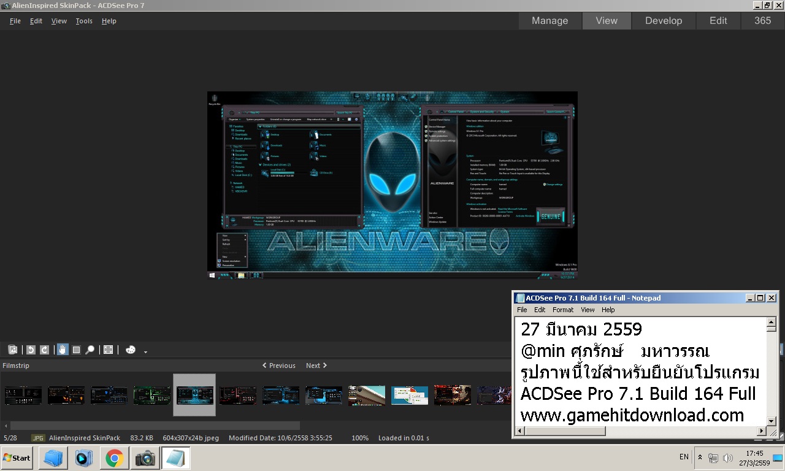785x471 pixels.
Task: Switch to Develop mode tab
Action: (664, 21)
